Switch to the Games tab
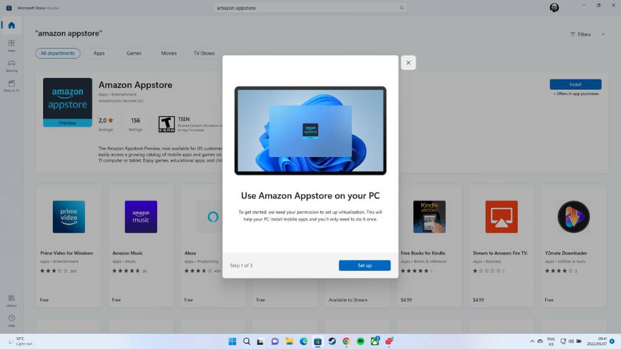 pyautogui.click(x=134, y=53)
